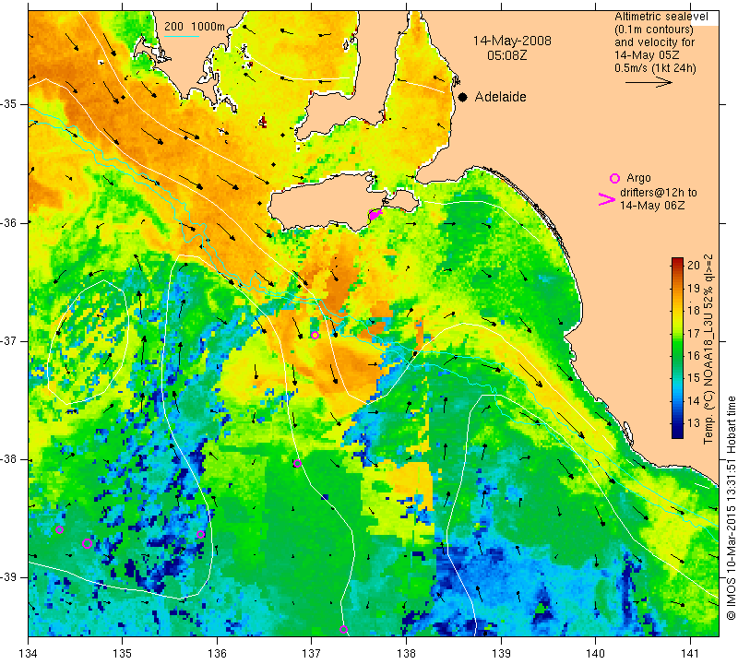Click the '0.5m/s (1kt 24h)' text
This screenshot has height=664, width=738.
(x=655, y=68)
